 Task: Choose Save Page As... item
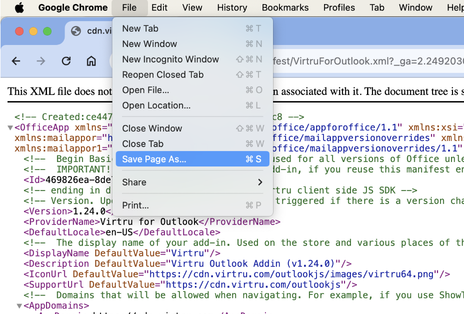coord(192,159)
